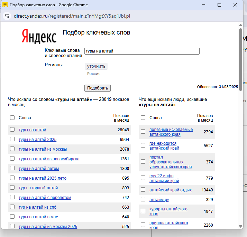Open the туры на алтай 2025 link
The width and height of the screenshot is (247, 237).
pyautogui.click(x=37, y=140)
